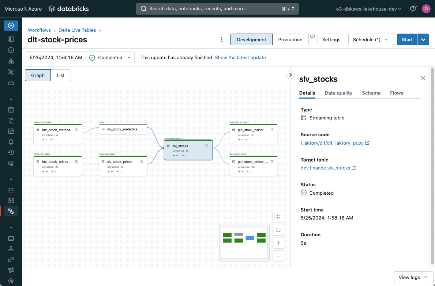This screenshot has width=435, height=286.
Task: Toggle to the List view
Action: click(61, 75)
